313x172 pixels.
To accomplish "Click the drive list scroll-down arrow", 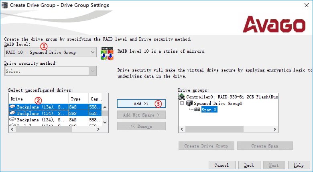I will pyautogui.click(x=105, y=123).
